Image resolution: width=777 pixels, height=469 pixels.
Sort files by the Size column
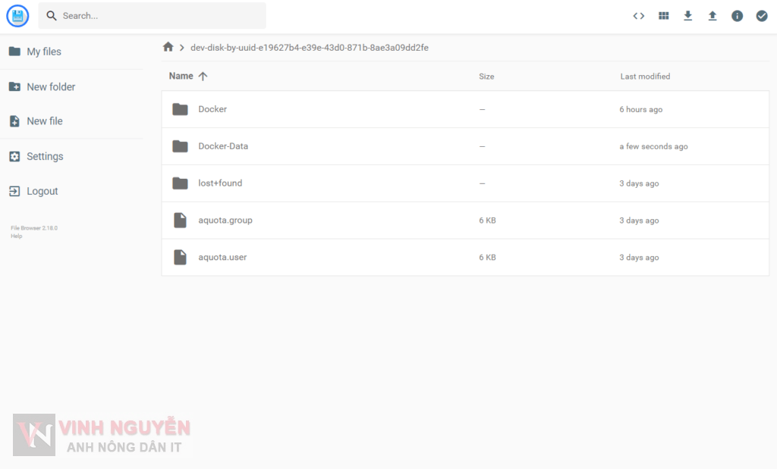tap(486, 76)
